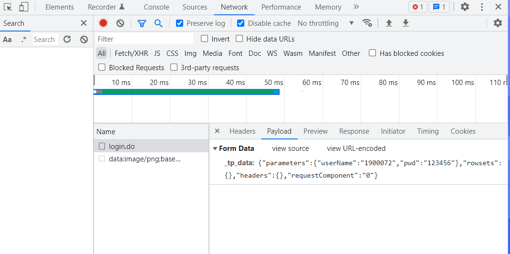
Task: Open the Headers request tab
Action: pyautogui.click(x=242, y=131)
